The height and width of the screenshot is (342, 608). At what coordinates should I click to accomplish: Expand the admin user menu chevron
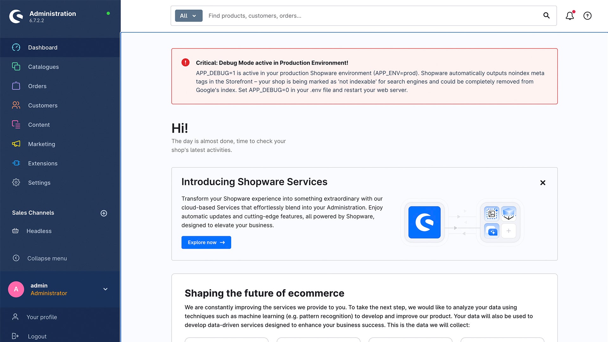(x=105, y=289)
